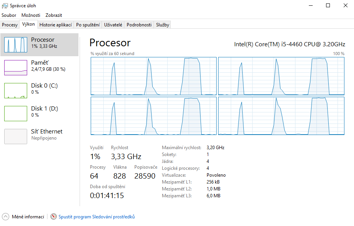The width and height of the screenshot is (354, 226).
Task: Select the Disk 0 (C:) graph icon
Action: pyautogui.click(x=16, y=91)
